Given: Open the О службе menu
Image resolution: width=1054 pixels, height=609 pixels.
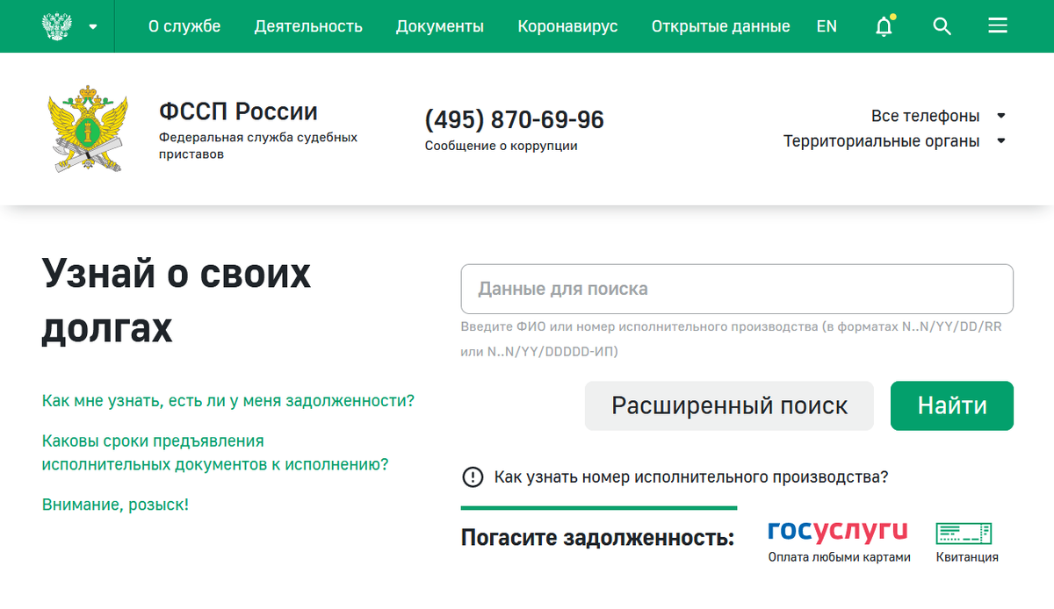Looking at the screenshot, I should coord(184,26).
